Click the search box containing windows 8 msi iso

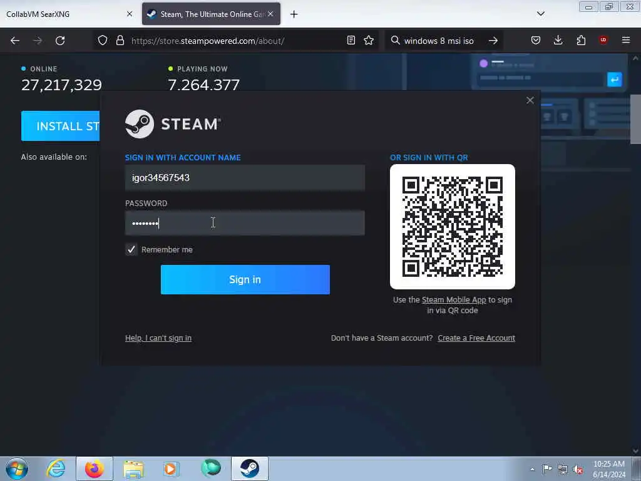pyautogui.click(x=439, y=41)
